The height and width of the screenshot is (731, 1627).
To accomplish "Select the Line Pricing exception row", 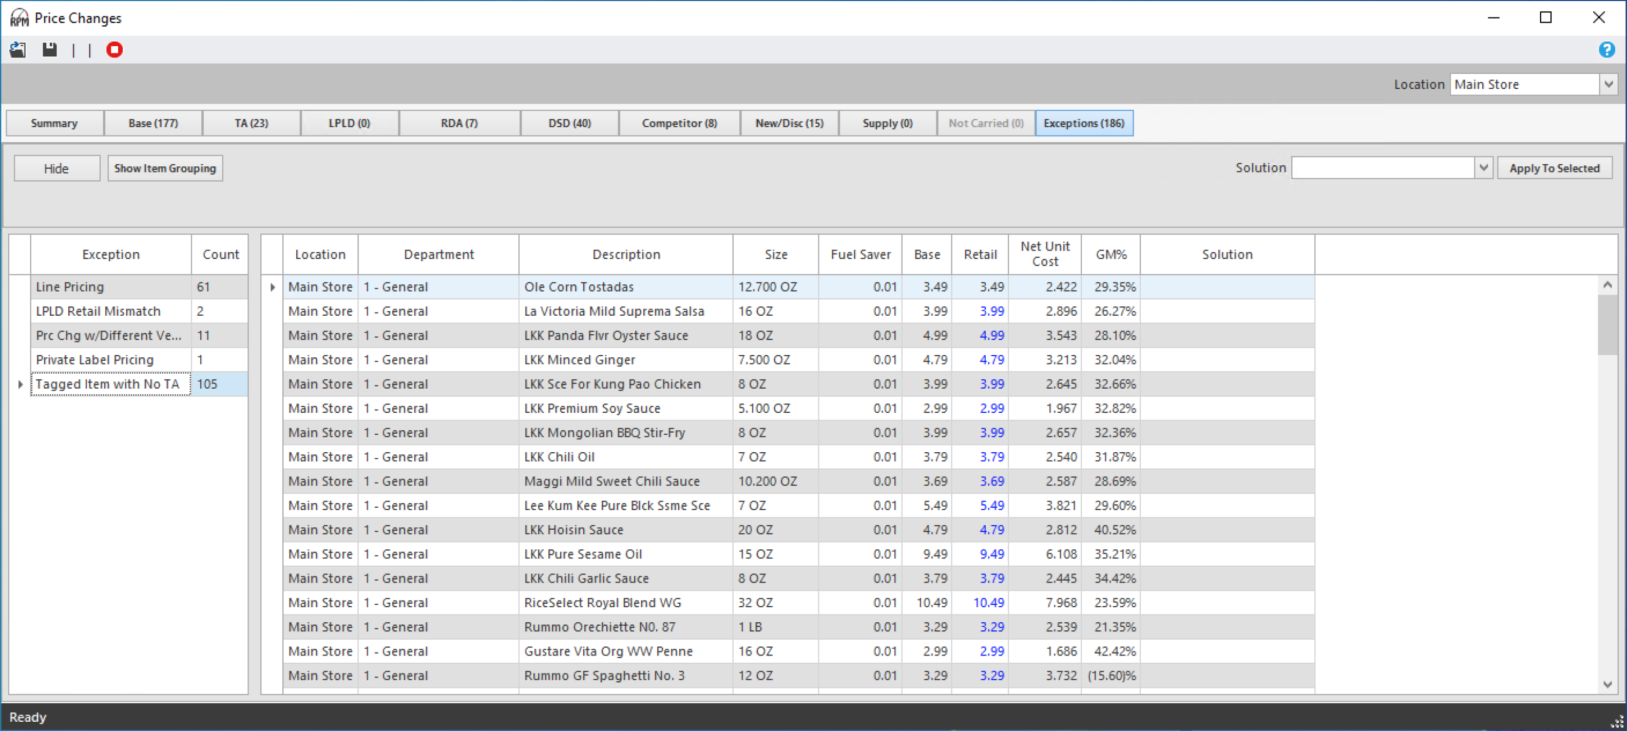I will click(110, 287).
